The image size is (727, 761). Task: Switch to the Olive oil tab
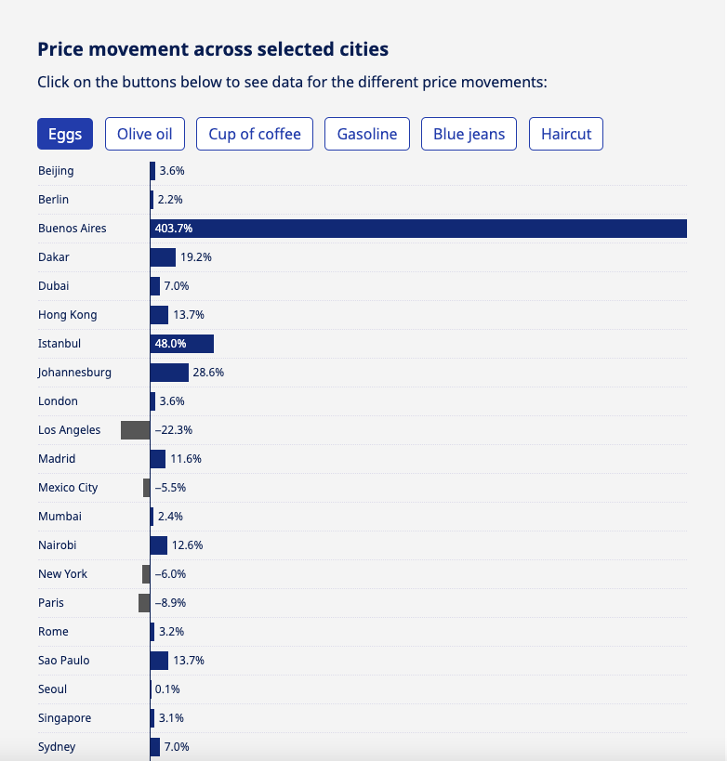pyautogui.click(x=145, y=134)
